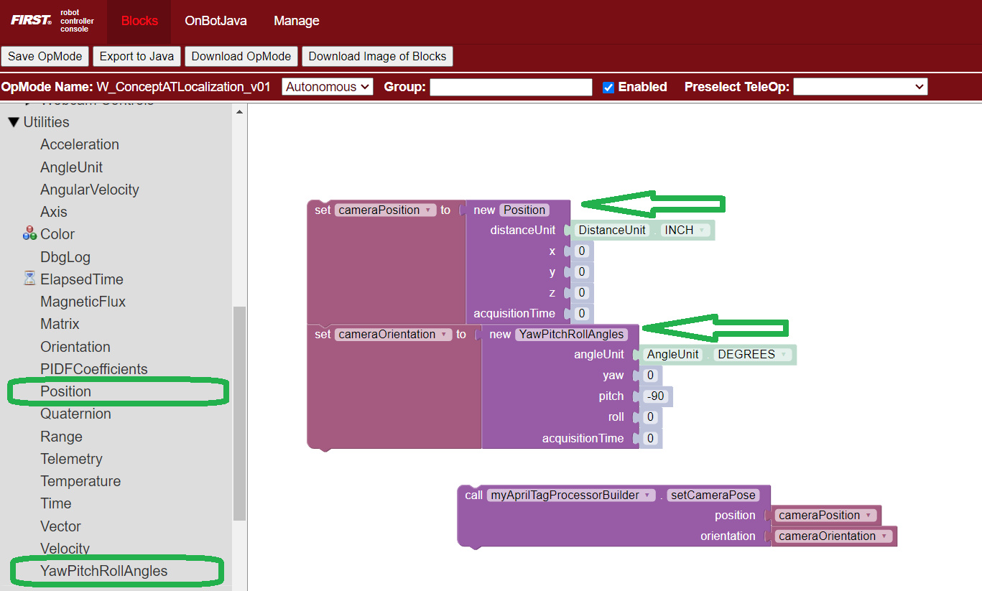Click the Download OpMode button
The image size is (982, 591).
[241, 56]
